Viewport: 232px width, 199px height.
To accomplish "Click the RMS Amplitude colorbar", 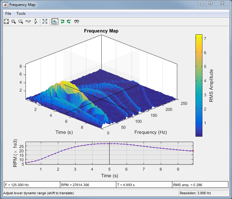I will [199, 85].
